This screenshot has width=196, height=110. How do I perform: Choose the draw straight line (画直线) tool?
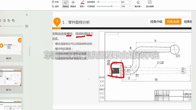pos(73,4)
